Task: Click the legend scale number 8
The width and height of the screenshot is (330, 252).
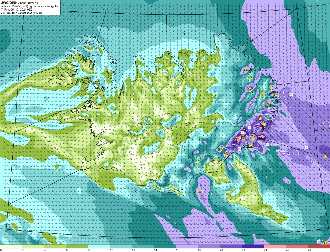Action: point(89,250)
